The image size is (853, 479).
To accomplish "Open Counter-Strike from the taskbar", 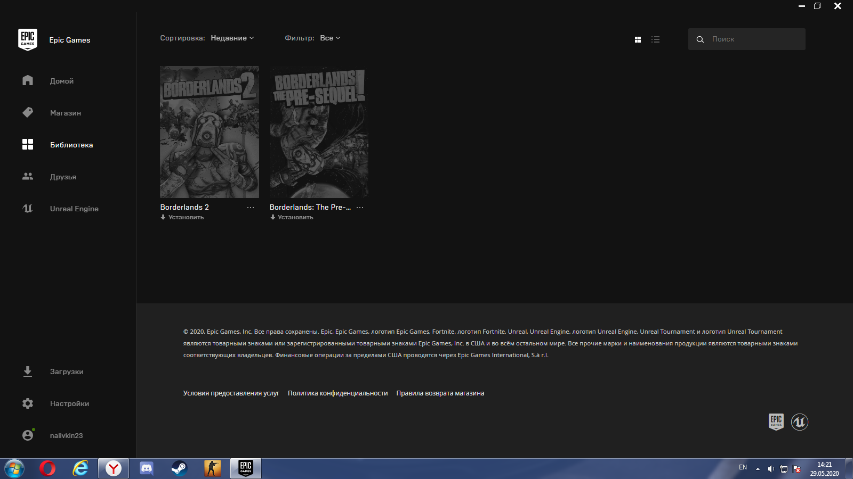I will click(x=212, y=468).
